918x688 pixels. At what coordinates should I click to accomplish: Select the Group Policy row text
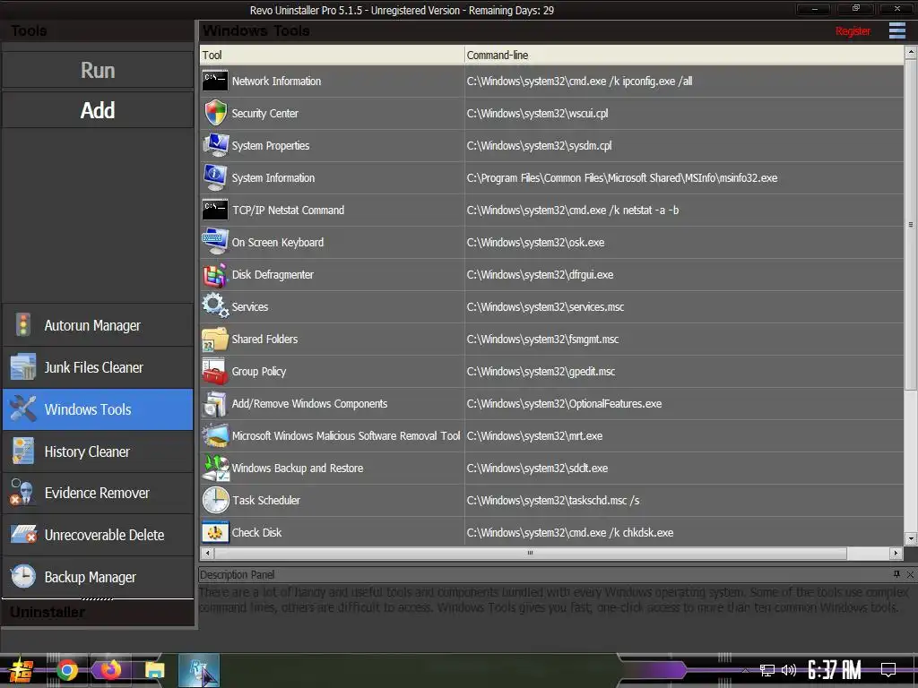pyautogui.click(x=259, y=372)
